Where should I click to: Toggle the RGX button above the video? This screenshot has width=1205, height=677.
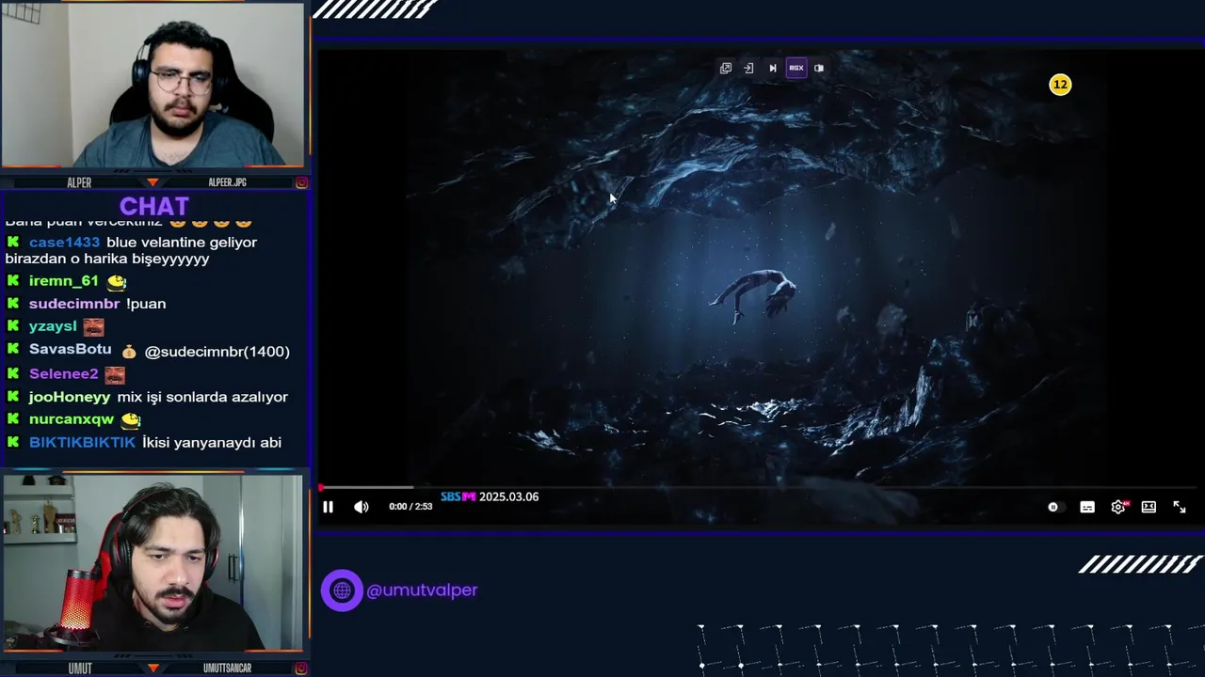click(796, 68)
